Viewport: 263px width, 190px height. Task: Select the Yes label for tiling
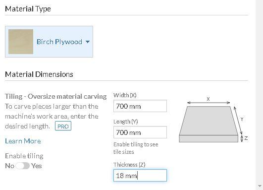36,166
